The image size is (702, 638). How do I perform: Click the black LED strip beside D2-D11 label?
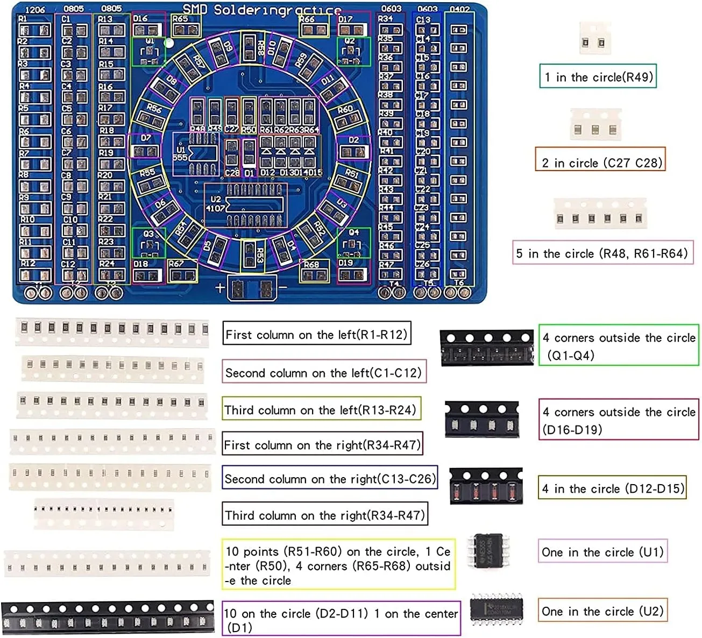(x=108, y=618)
